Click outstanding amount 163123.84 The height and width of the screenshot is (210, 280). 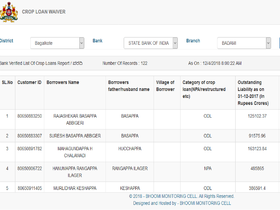coord(258,148)
